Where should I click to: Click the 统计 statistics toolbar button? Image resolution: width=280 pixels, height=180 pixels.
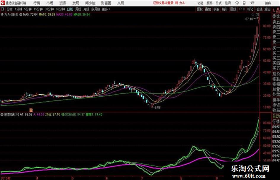[x=225, y=9]
